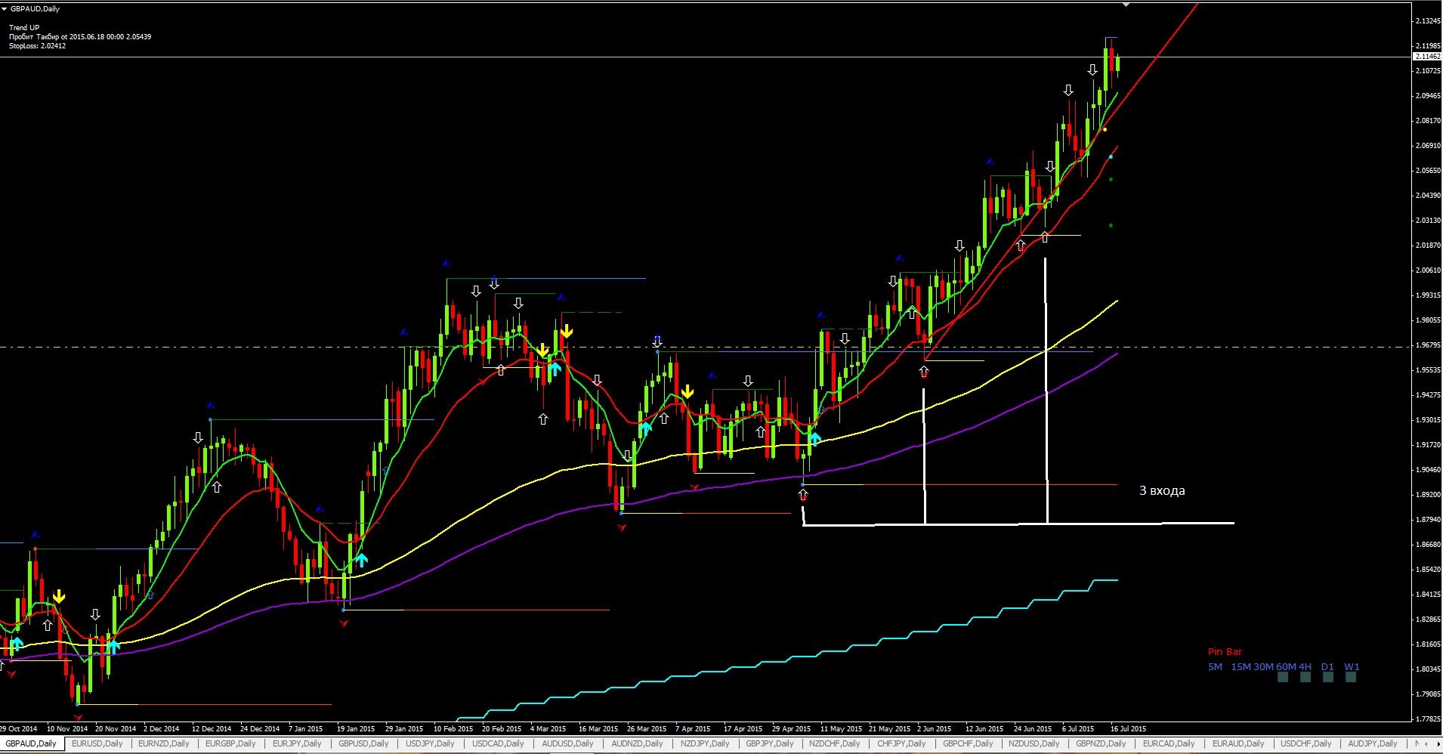Click the GBPAUD,Daily chart title

[x=35, y=9]
